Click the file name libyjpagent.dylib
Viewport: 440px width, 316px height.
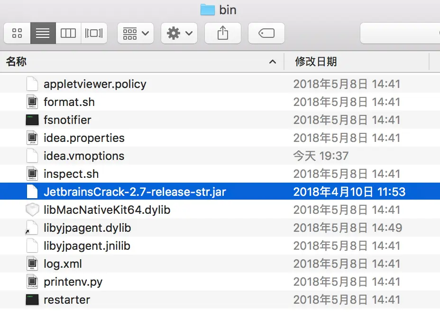pyautogui.click(x=87, y=228)
